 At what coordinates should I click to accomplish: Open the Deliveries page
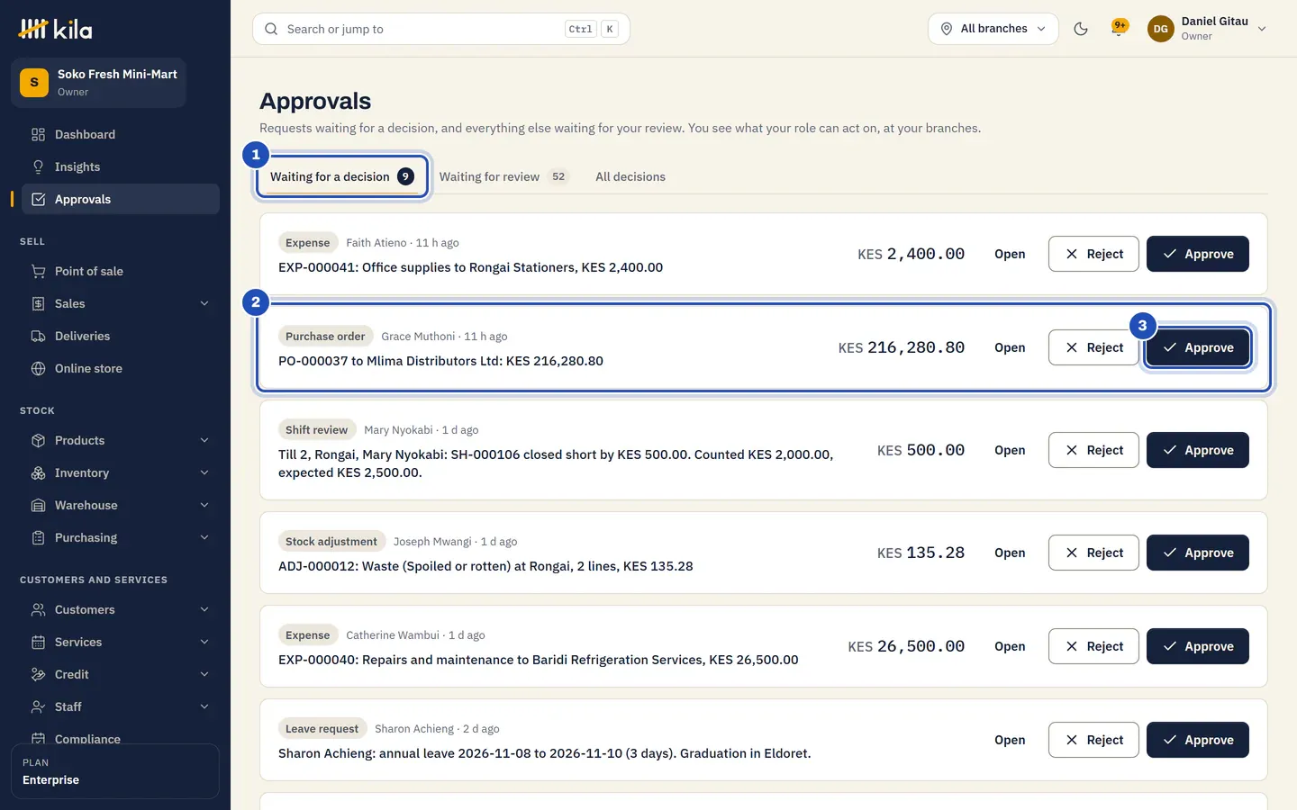(x=120, y=336)
